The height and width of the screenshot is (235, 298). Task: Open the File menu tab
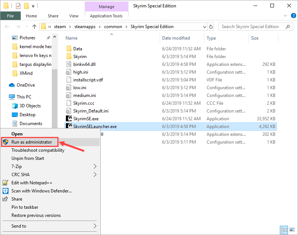[x=10, y=16]
